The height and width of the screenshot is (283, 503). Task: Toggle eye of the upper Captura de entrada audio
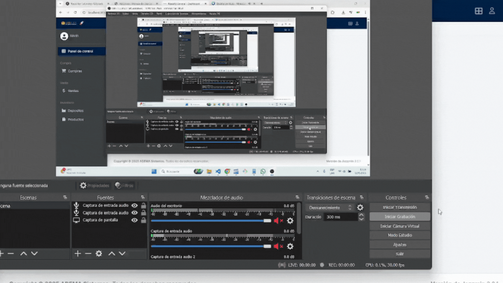[x=135, y=205]
